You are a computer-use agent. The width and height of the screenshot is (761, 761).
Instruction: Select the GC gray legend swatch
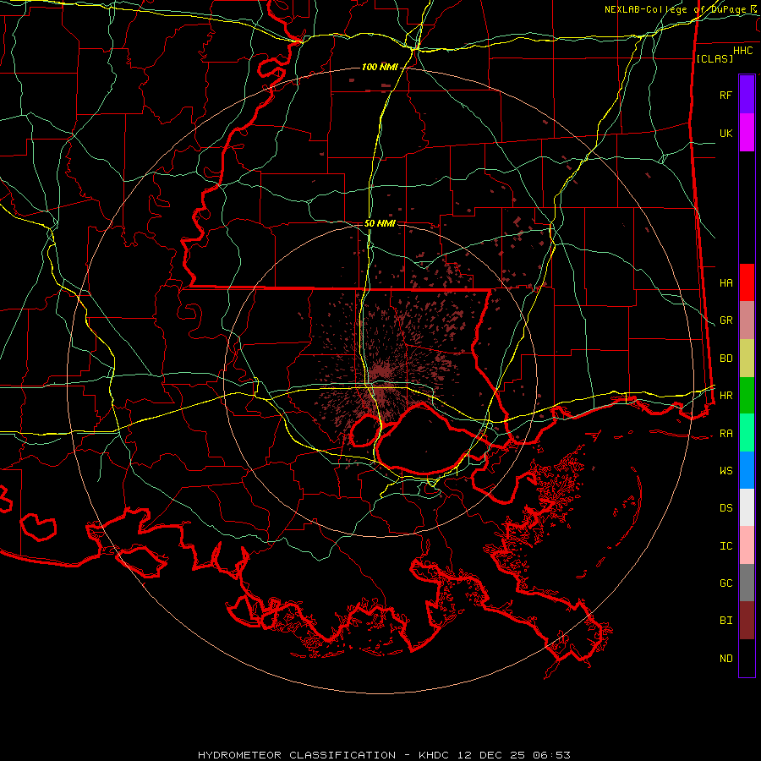pos(747,583)
